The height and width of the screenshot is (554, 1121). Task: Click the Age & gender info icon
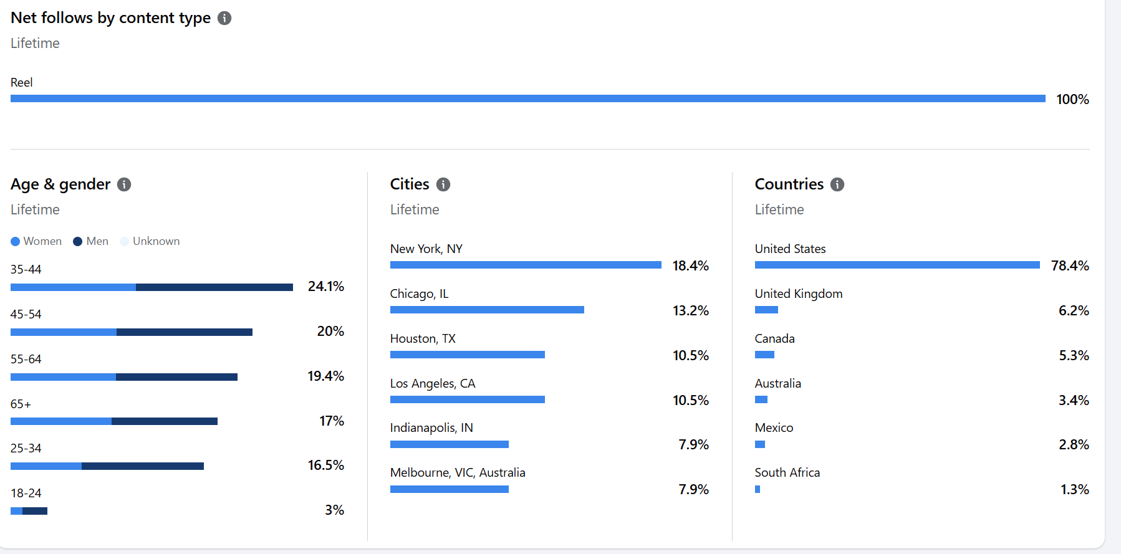[x=124, y=184]
